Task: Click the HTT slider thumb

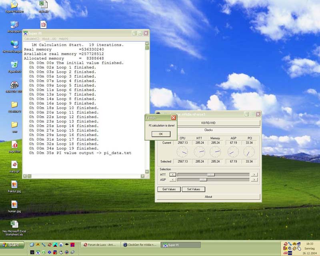Action: (211, 174)
